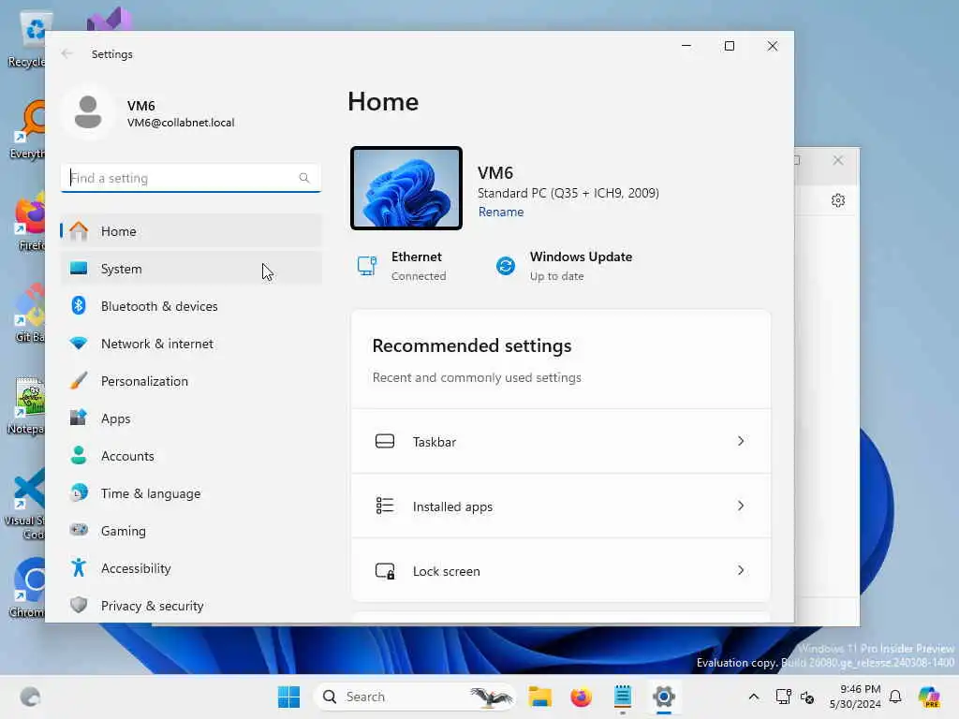This screenshot has width=959, height=719.
Task: Click the Time & language clock icon
Action: [79, 492]
